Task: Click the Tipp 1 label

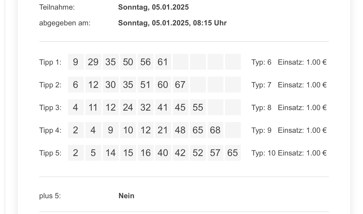Action: click(50, 62)
